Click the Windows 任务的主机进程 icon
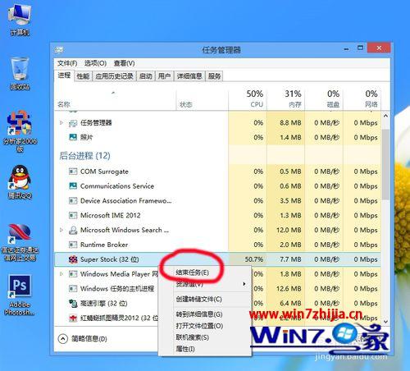 coord(73,289)
